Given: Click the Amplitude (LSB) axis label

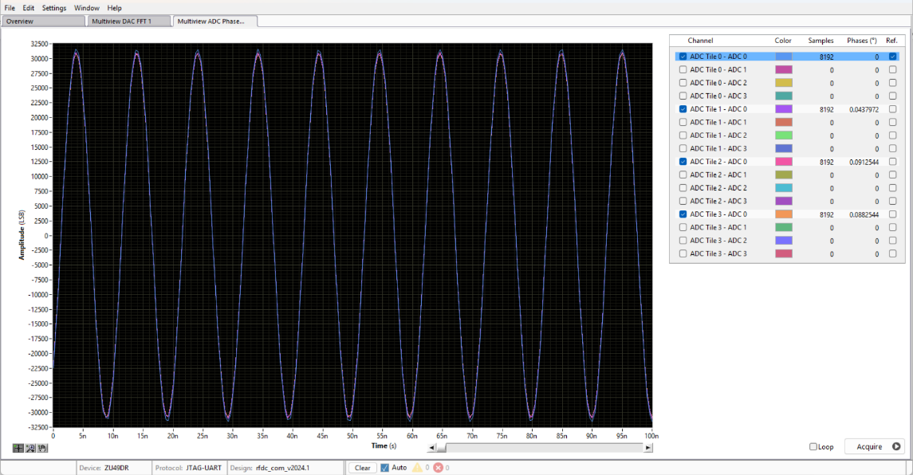Looking at the screenshot, I should pos(22,234).
